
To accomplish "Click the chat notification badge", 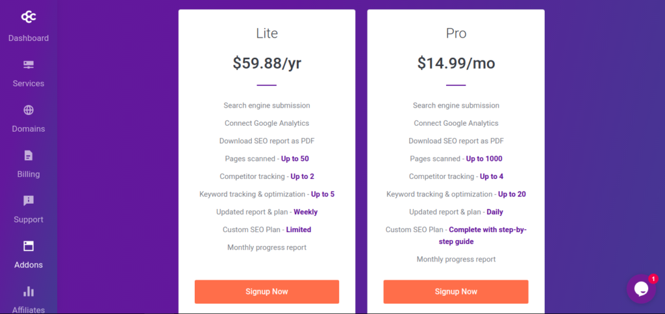I will 653,279.
